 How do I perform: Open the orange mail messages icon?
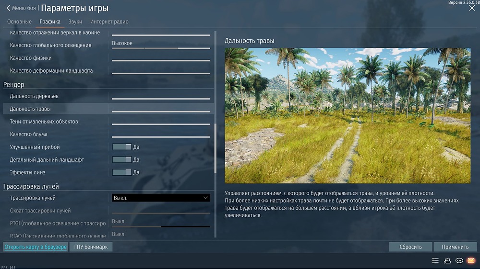pos(471,260)
